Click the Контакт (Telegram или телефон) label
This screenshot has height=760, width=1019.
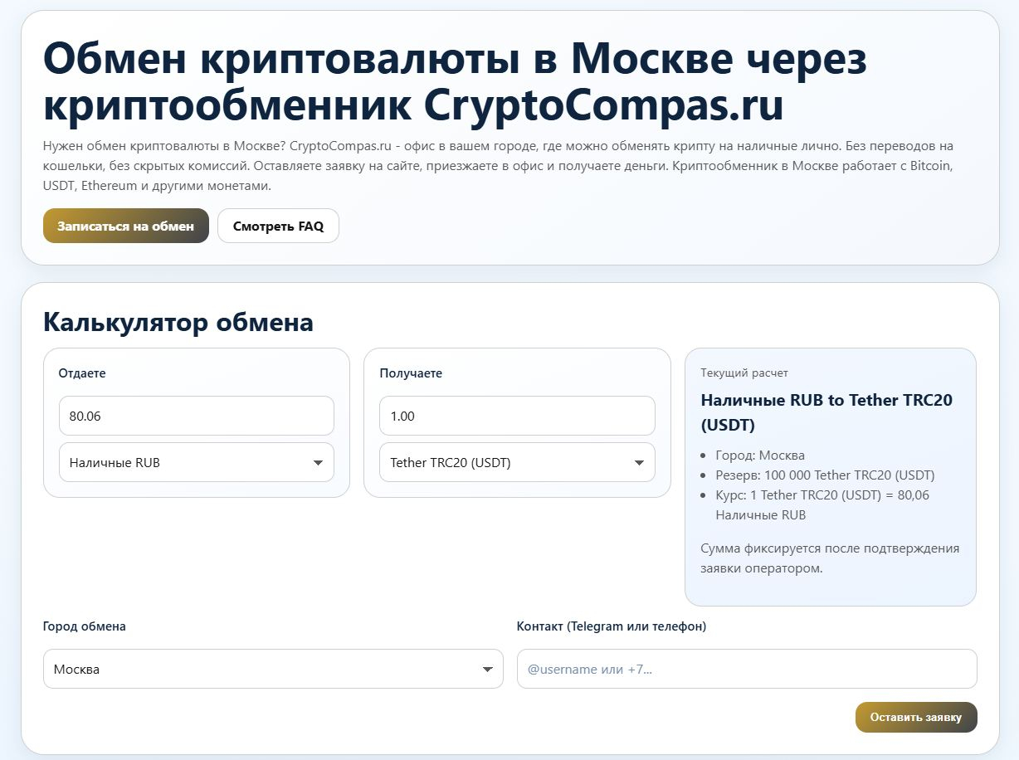point(612,626)
